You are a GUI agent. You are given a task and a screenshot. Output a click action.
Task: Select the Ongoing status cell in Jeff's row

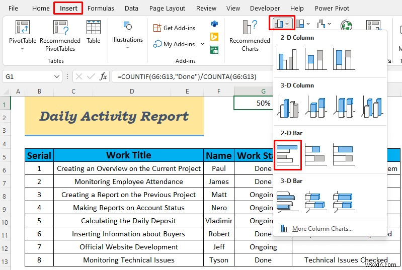click(x=263, y=247)
